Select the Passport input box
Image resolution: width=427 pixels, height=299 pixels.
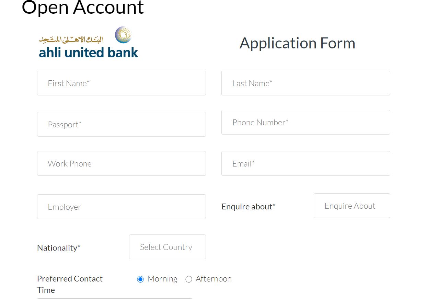(121, 124)
